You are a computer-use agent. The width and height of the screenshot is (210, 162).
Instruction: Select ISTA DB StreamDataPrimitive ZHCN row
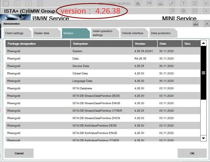point(103,118)
